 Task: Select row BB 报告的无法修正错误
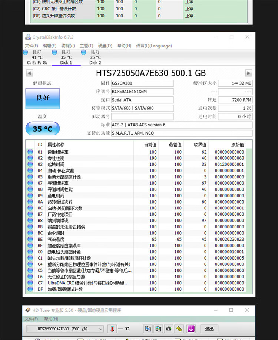pos(136,227)
